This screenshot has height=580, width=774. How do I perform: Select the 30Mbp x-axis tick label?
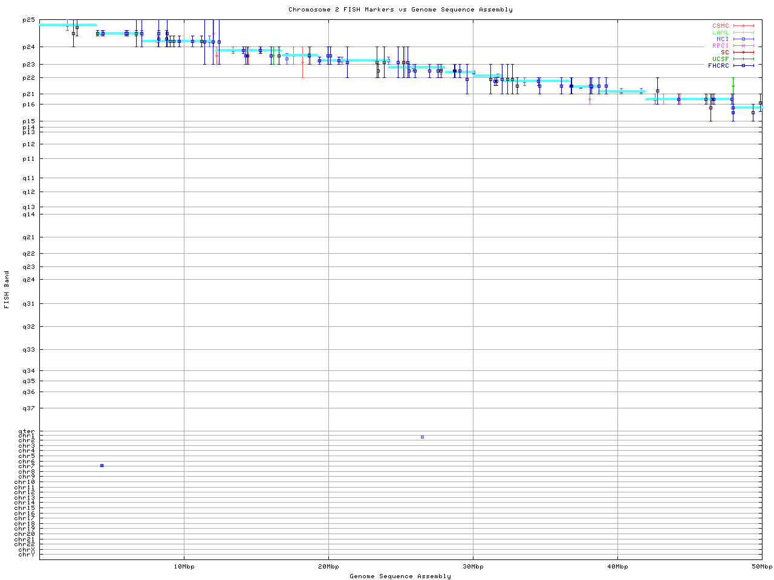[x=473, y=567]
